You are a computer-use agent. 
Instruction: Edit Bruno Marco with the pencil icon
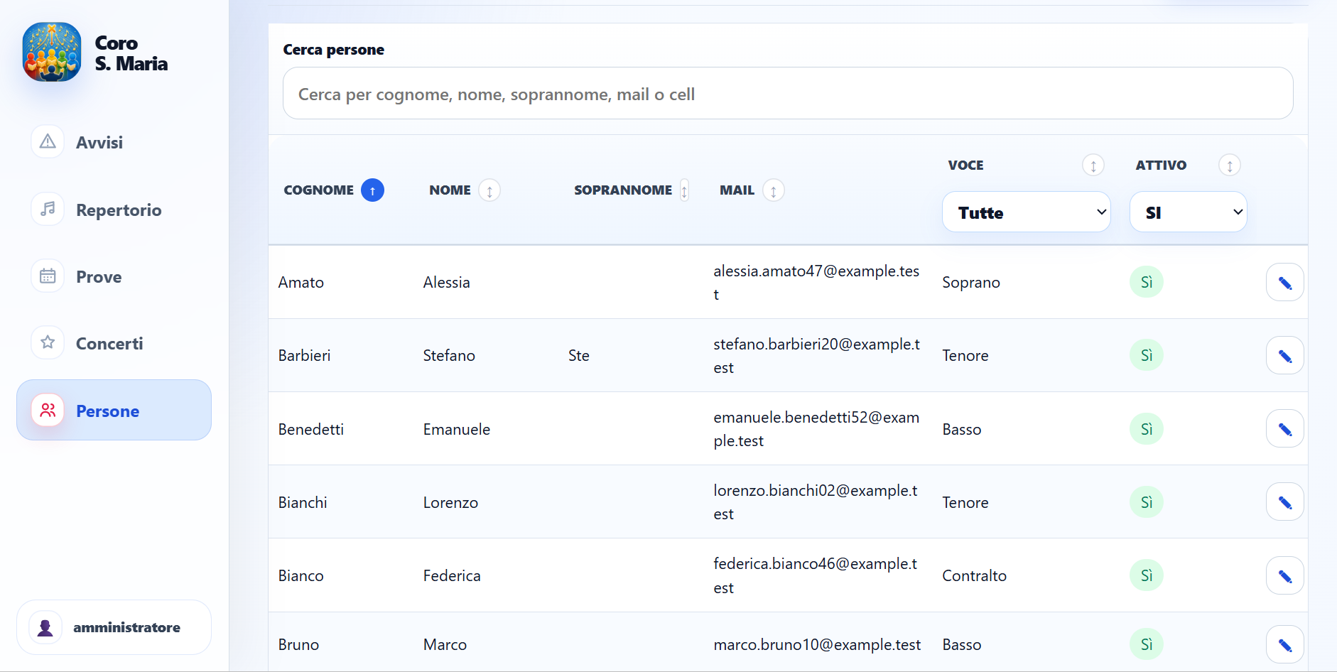pos(1284,644)
